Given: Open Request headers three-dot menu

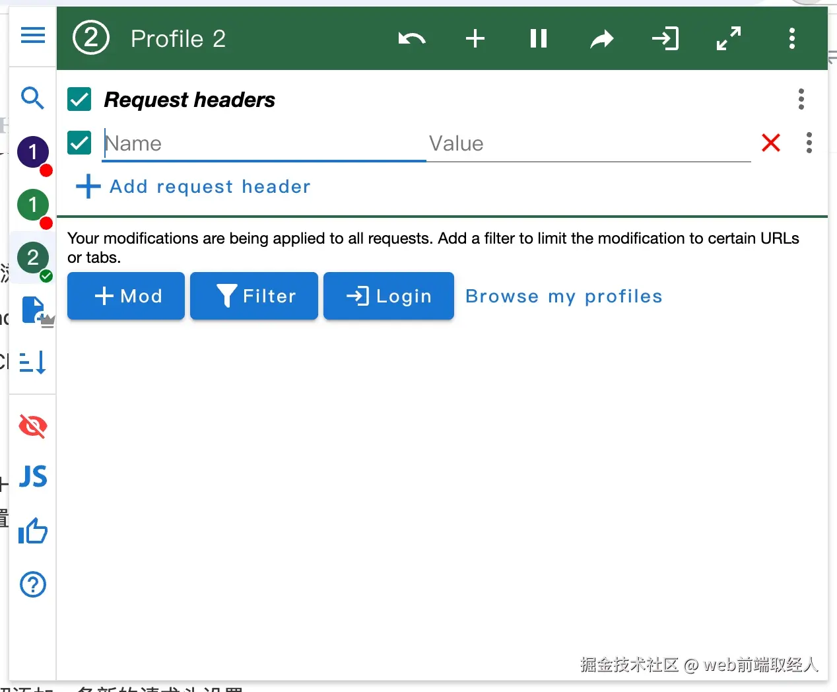Looking at the screenshot, I should pos(801,99).
